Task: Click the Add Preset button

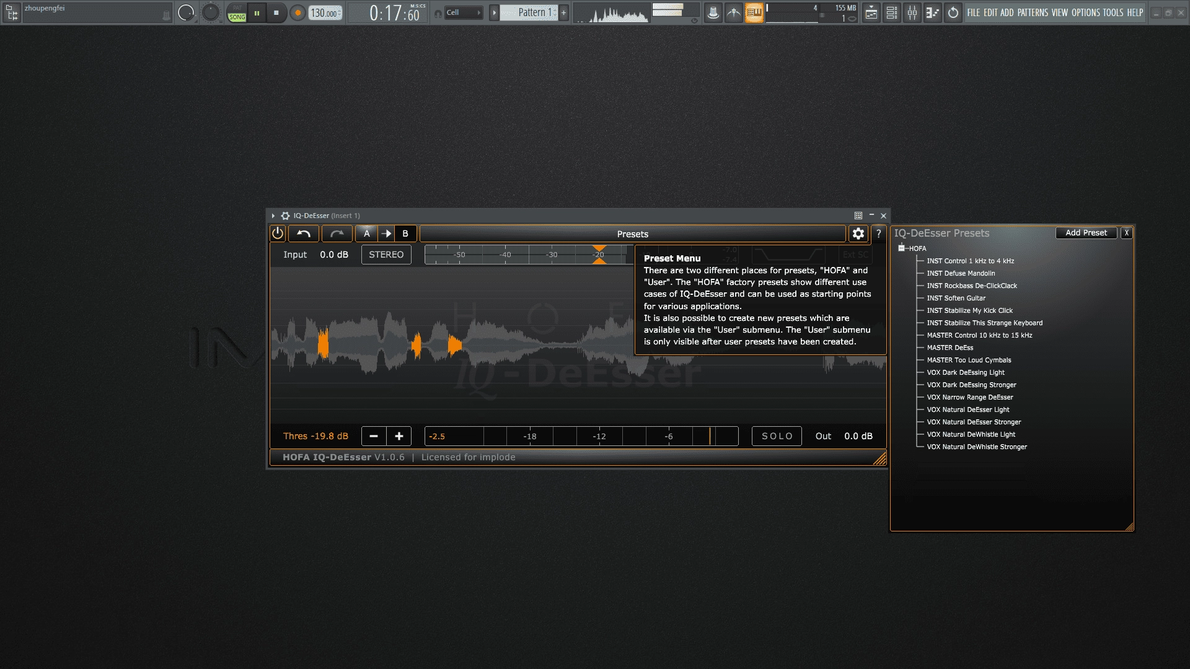Action: click(1086, 233)
